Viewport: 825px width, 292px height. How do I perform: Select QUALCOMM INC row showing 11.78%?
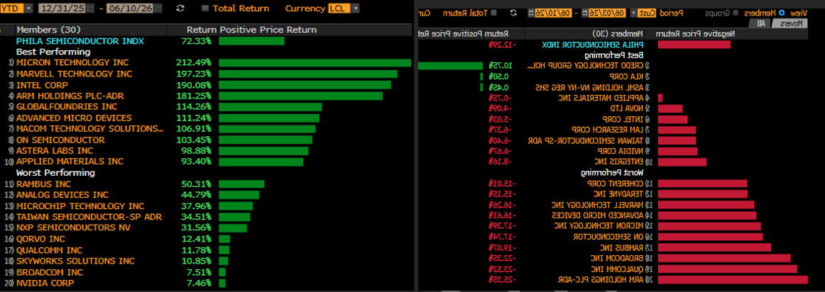point(207,250)
